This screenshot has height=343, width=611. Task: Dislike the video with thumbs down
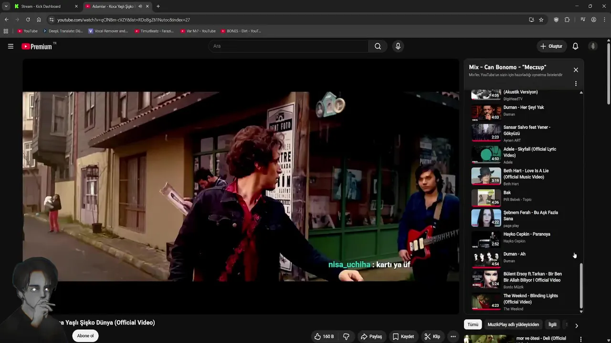(346, 336)
